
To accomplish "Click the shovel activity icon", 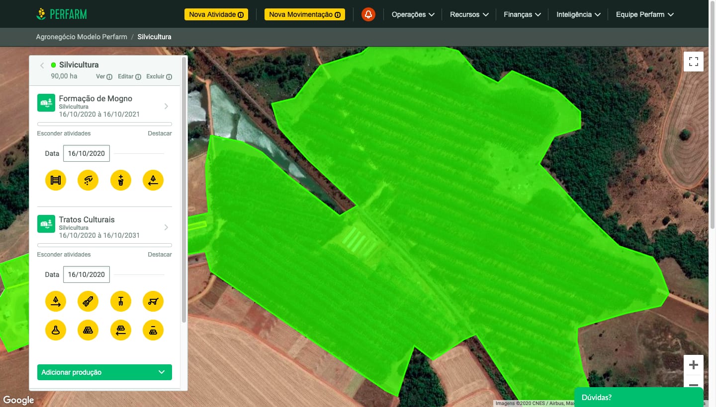I will (121, 301).
